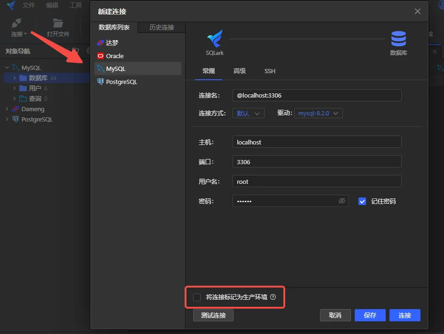Image resolution: width=444 pixels, height=334 pixels.
Task: Select the SSH settings tab
Action: click(270, 71)
